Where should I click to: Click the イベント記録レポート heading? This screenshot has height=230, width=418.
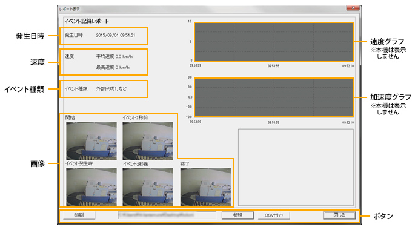[87, 21]
